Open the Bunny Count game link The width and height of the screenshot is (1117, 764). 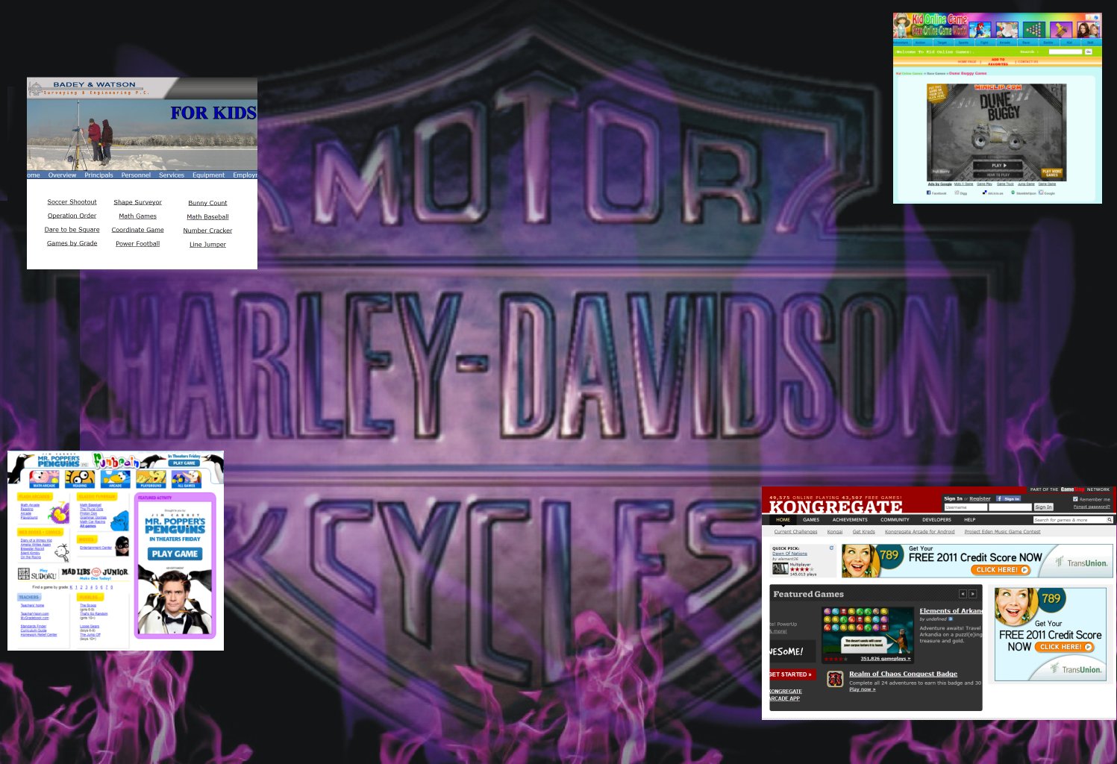[207, 203]
